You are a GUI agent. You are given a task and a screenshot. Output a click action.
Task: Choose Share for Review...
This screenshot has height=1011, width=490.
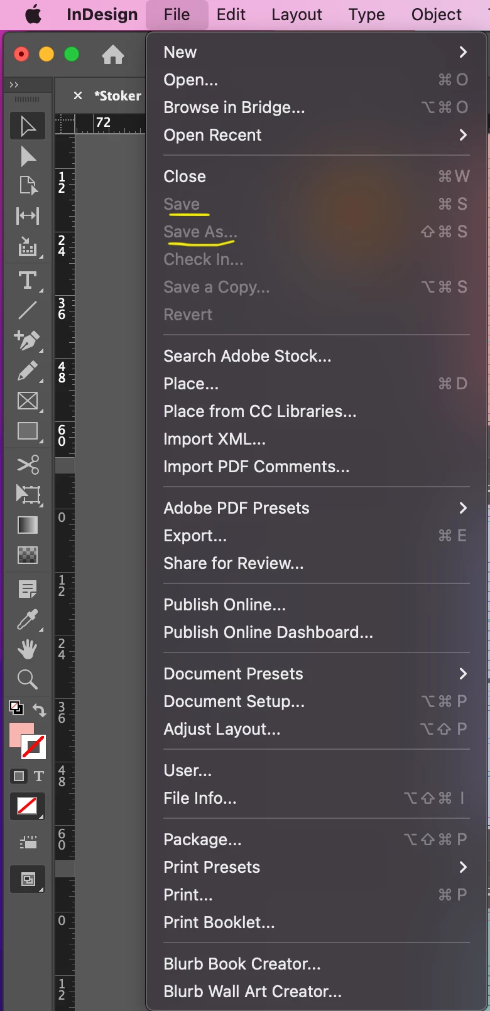pos(317,563)
